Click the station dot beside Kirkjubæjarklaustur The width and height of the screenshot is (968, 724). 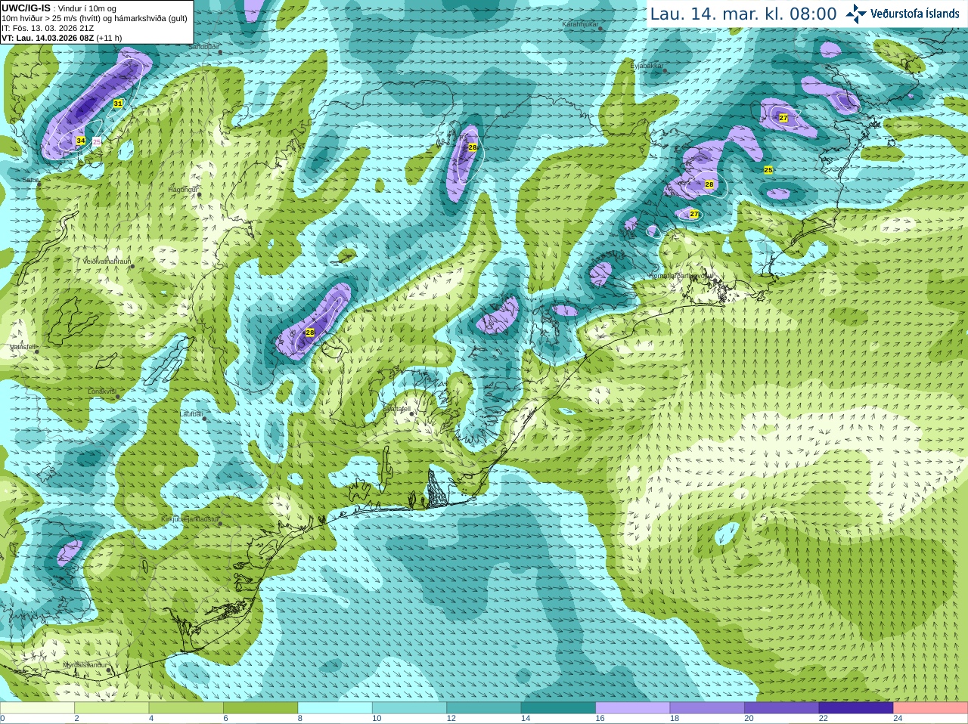coord(221,522)
